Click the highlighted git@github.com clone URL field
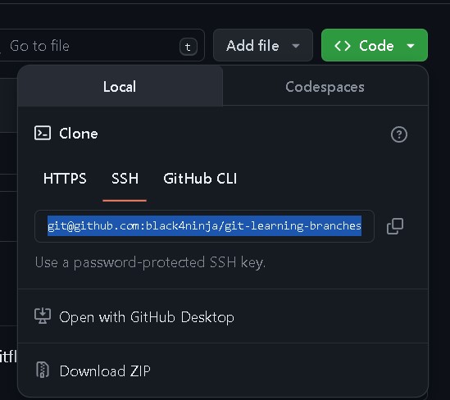This screenshot has height=400, width=450. coord(204,226)
